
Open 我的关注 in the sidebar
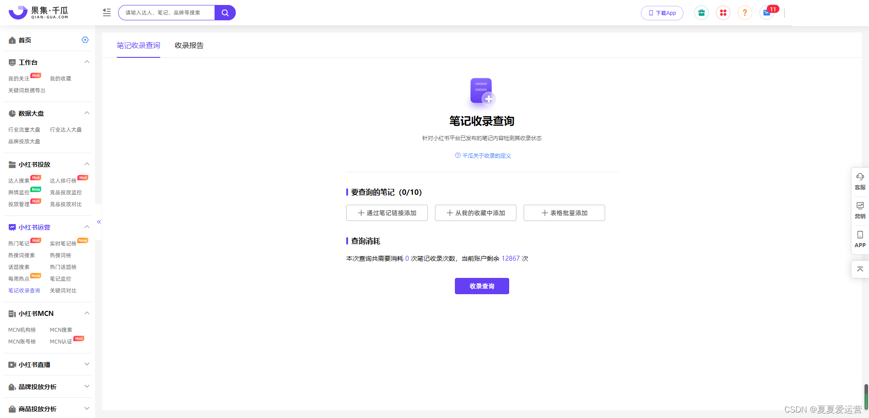(x=19, y=79)
